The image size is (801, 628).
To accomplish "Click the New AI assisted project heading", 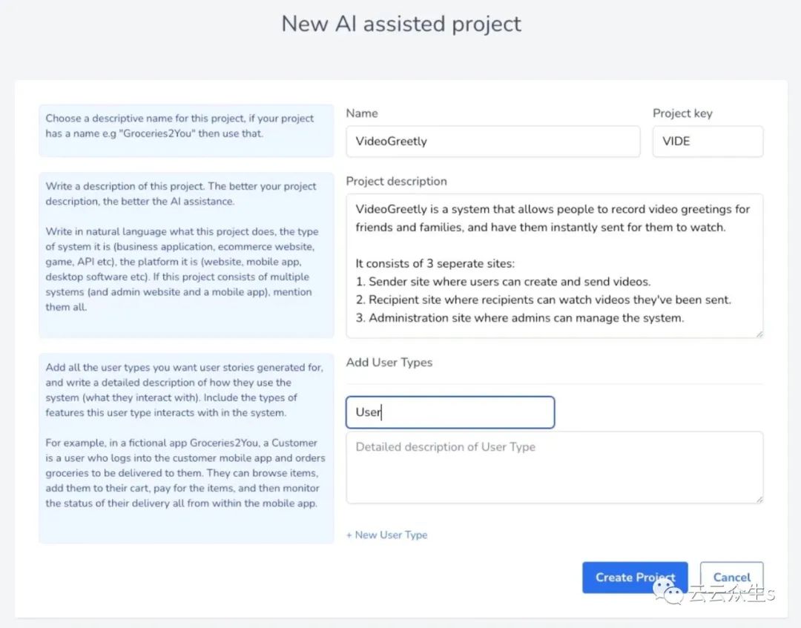I will [x=400, y=24].
